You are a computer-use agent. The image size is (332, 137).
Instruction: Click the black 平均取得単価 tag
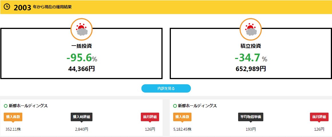point(251,117)
